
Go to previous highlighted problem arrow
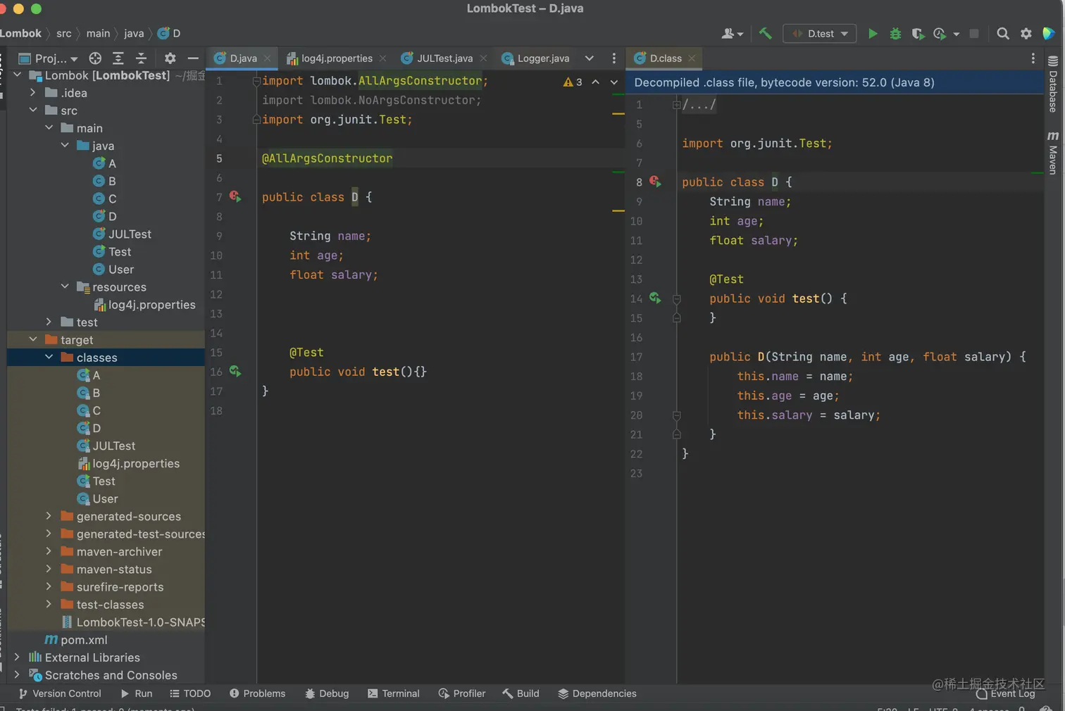click(x=596, y=82)
